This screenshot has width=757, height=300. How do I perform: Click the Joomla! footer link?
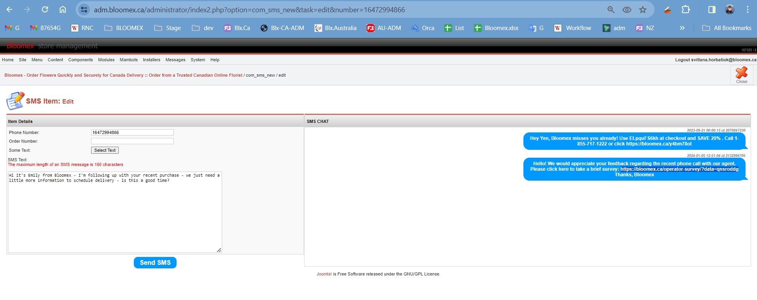324,274
